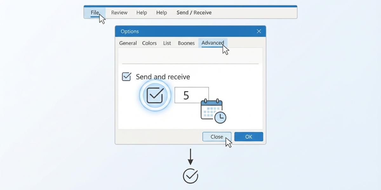Viewport: 381px width, 190px height.
Task: Switch to the Boones tab
Action: click(186, 43)
